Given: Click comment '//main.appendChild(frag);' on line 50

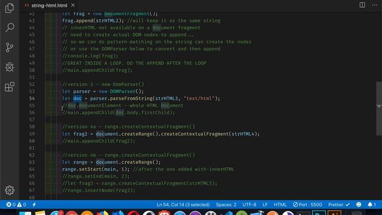Looking at the screenshot, I should (97, 70).
